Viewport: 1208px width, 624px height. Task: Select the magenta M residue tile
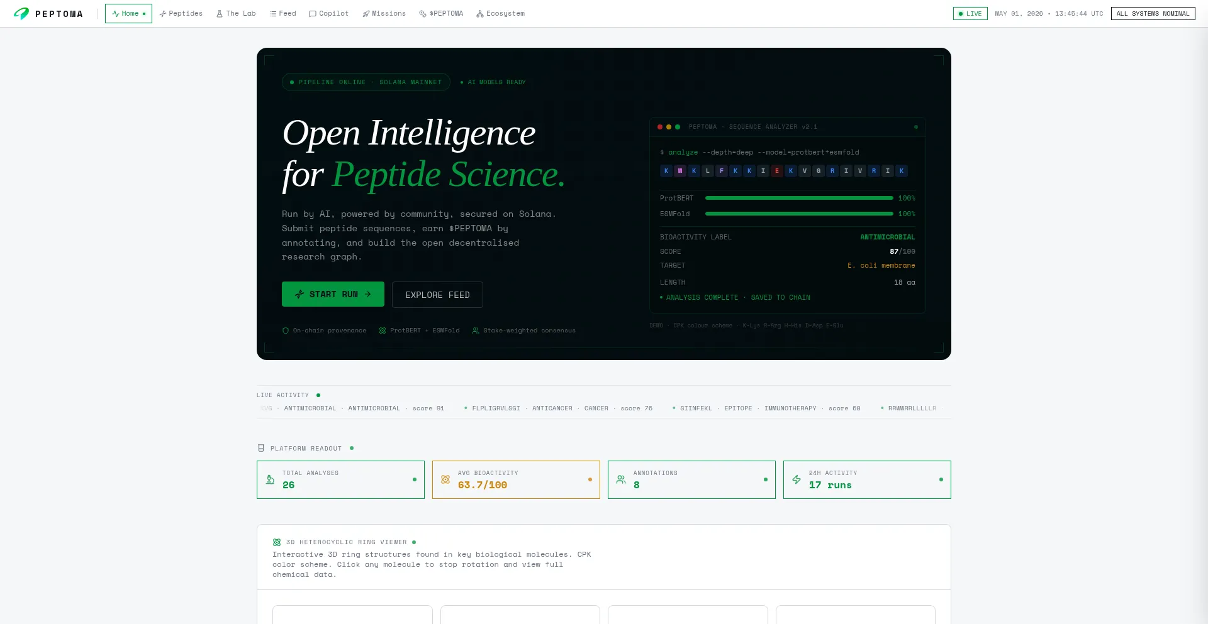(680, 171)
